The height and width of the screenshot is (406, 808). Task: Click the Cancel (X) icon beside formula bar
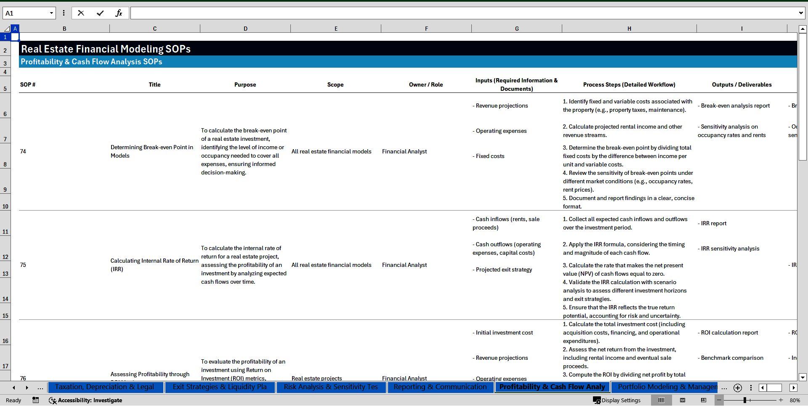(81, 13)
